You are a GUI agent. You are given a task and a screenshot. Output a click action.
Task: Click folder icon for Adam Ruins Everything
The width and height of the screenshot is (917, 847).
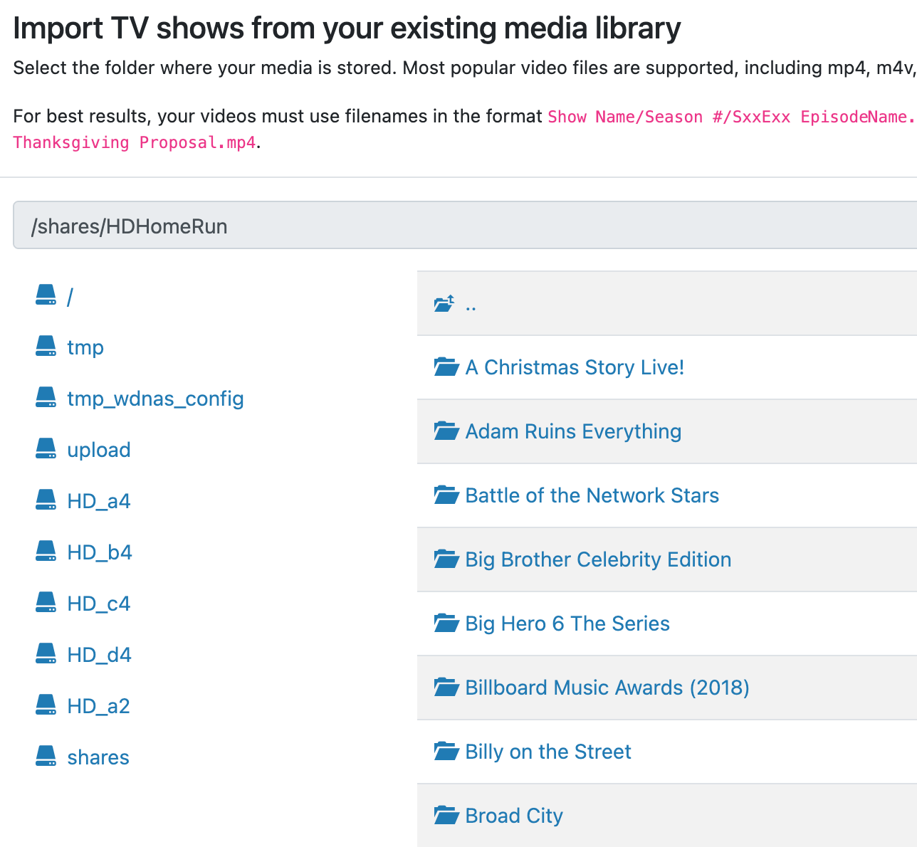[x=446, y=431]
